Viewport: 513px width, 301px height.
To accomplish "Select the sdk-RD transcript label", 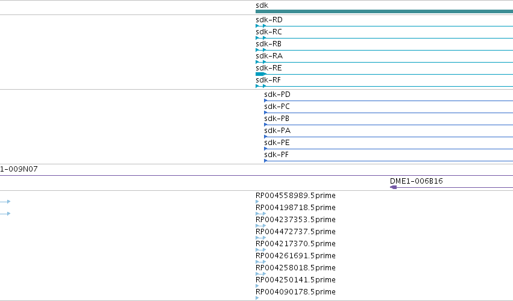I will [269, 20].
